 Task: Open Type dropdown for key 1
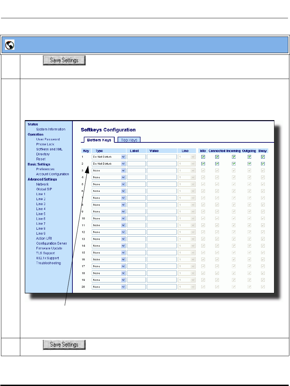point(109,157)
